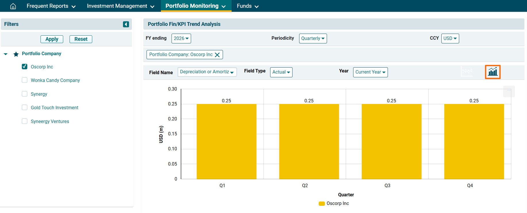Tick the Syneergy Ventures checkbox
527x213 pixels.
(25, 121)
